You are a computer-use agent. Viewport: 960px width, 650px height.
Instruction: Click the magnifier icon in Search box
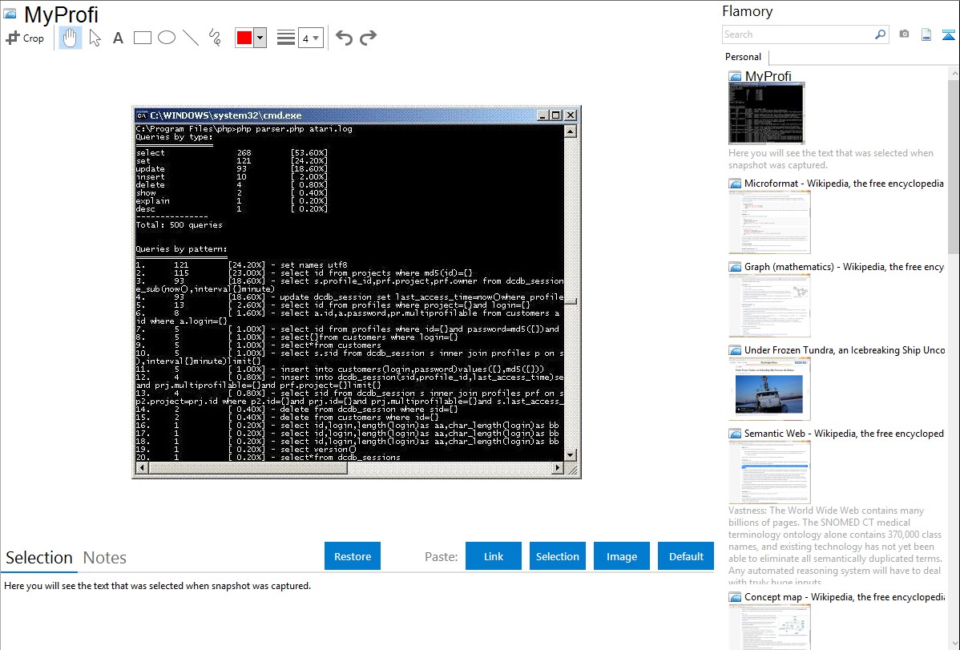(880, 34)
